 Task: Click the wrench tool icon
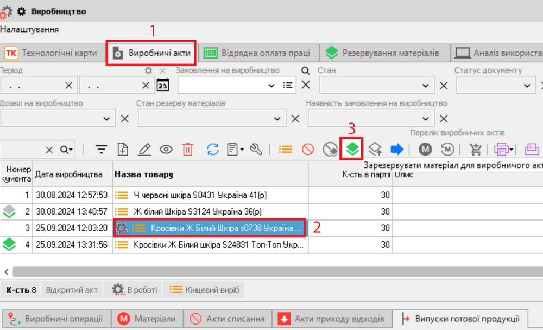coord(256,150)
